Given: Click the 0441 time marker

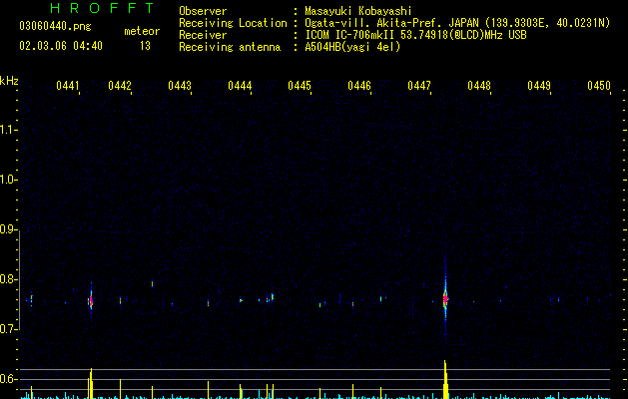Looking at the screenshot, I should [x=67, y=86].
